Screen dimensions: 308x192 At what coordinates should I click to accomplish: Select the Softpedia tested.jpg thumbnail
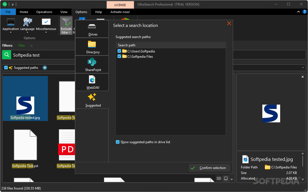click(25, 98)
